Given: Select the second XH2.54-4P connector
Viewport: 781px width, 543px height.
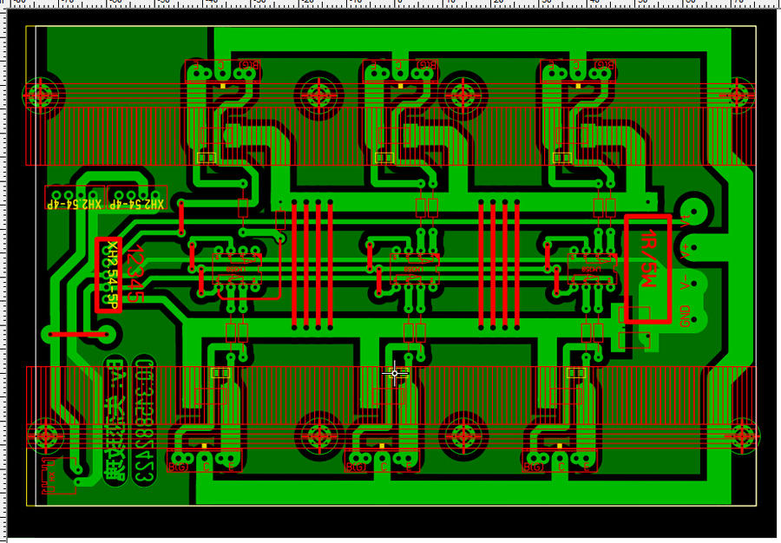Looking at the screenshot, I should 136,198.
